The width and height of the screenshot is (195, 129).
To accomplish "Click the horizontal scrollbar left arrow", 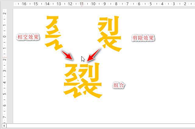I will [x=4, y=126].
